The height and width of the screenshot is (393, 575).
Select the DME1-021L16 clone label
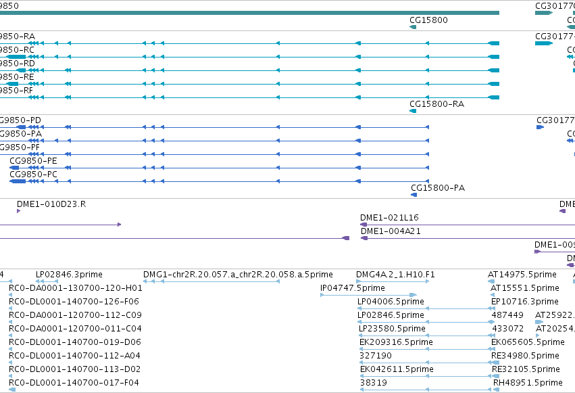(389, 218)
